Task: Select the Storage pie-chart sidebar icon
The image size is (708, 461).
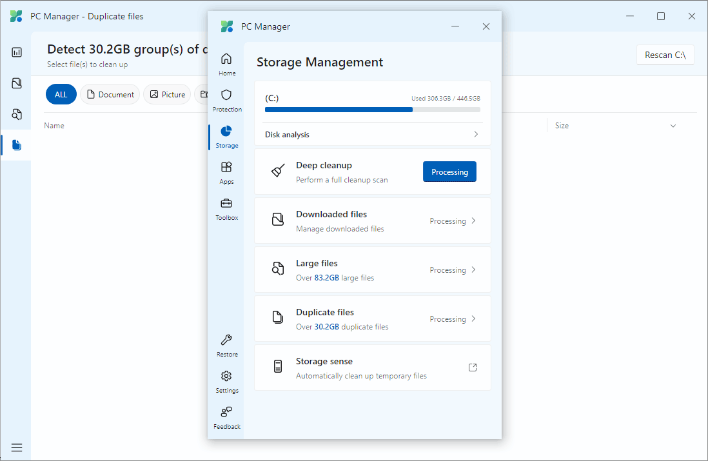Action: (x=226, y=132)
